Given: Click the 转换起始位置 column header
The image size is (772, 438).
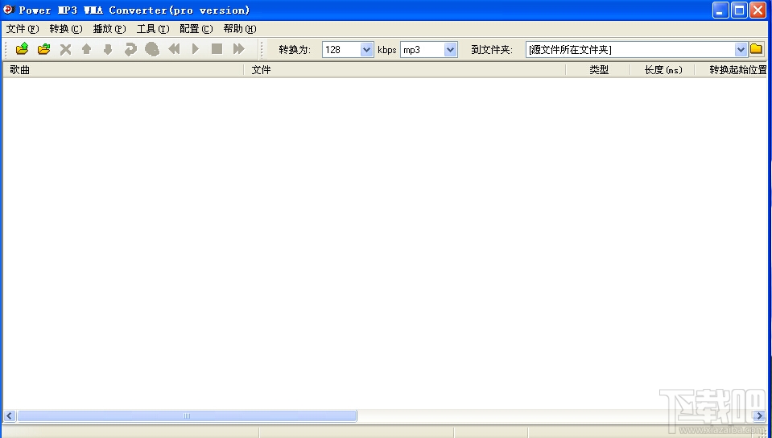Looking at the screenshot, I should tap(732, 70).
